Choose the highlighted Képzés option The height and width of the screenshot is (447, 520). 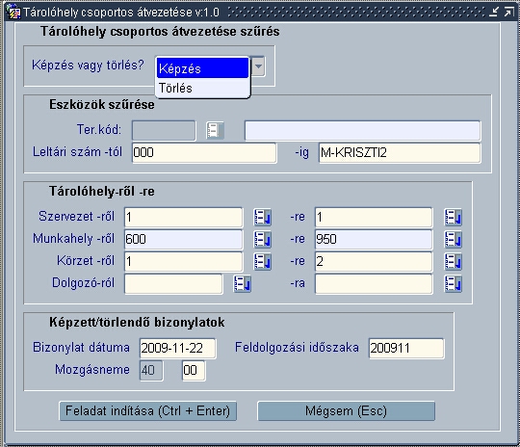point(202,68)
